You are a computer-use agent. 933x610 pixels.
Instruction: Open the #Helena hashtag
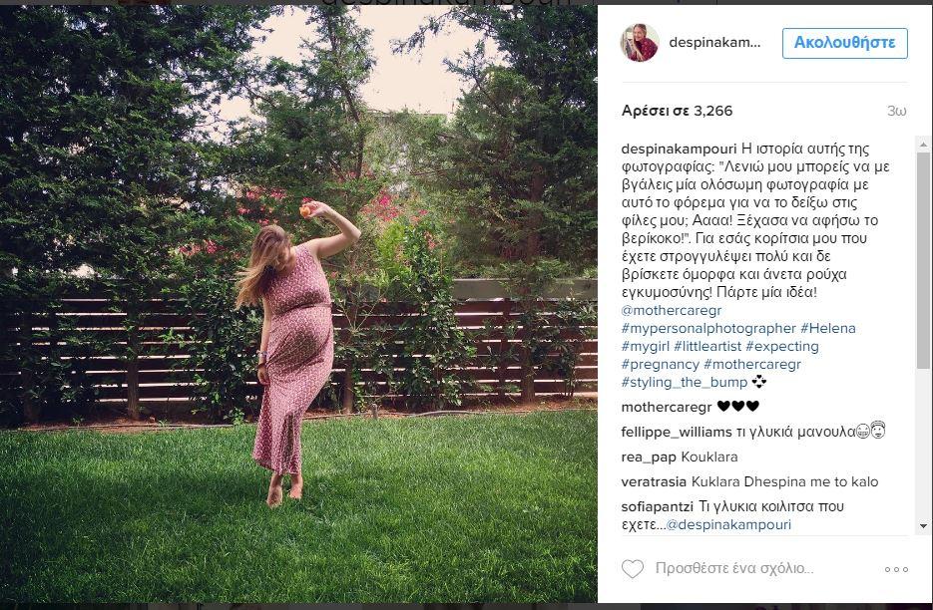point(827,328)
